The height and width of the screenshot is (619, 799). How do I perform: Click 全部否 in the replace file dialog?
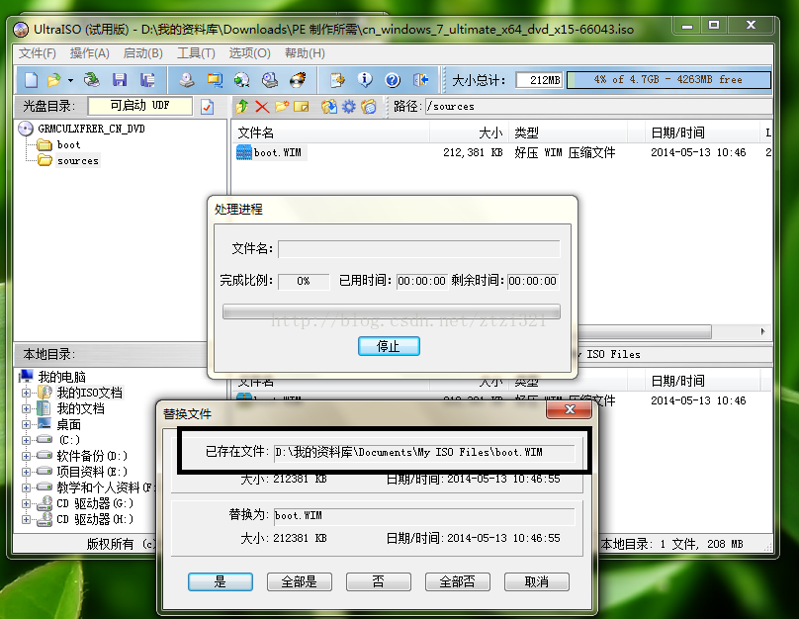[x=458, y=581]
